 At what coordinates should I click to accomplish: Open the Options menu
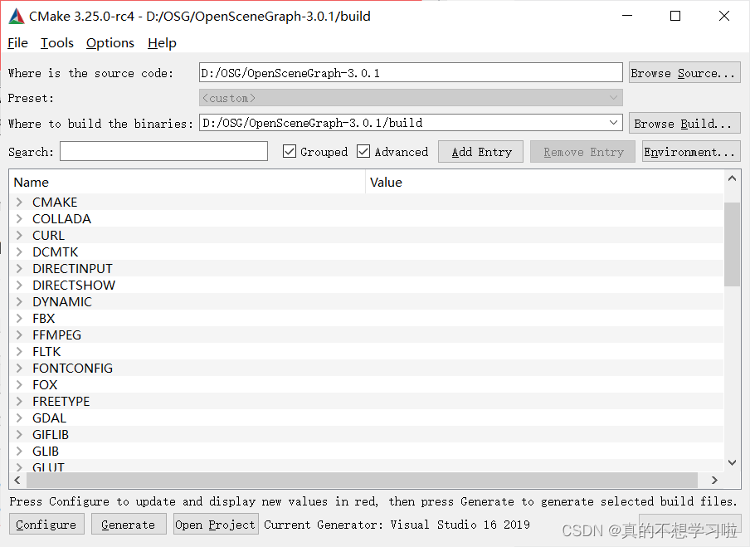pyautogui.click(x=110, y=42)
